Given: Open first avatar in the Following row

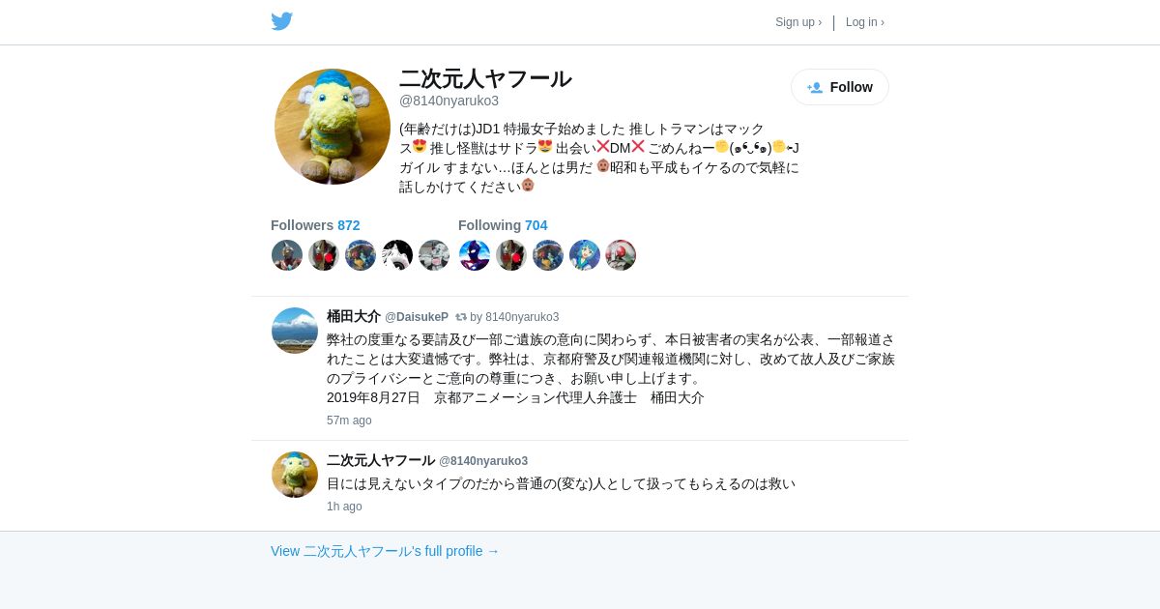Looking at the screenshot, I should [x=475, y=255].
